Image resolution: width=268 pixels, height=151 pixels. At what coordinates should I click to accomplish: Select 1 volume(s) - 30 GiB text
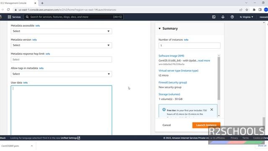click(170, 99)
